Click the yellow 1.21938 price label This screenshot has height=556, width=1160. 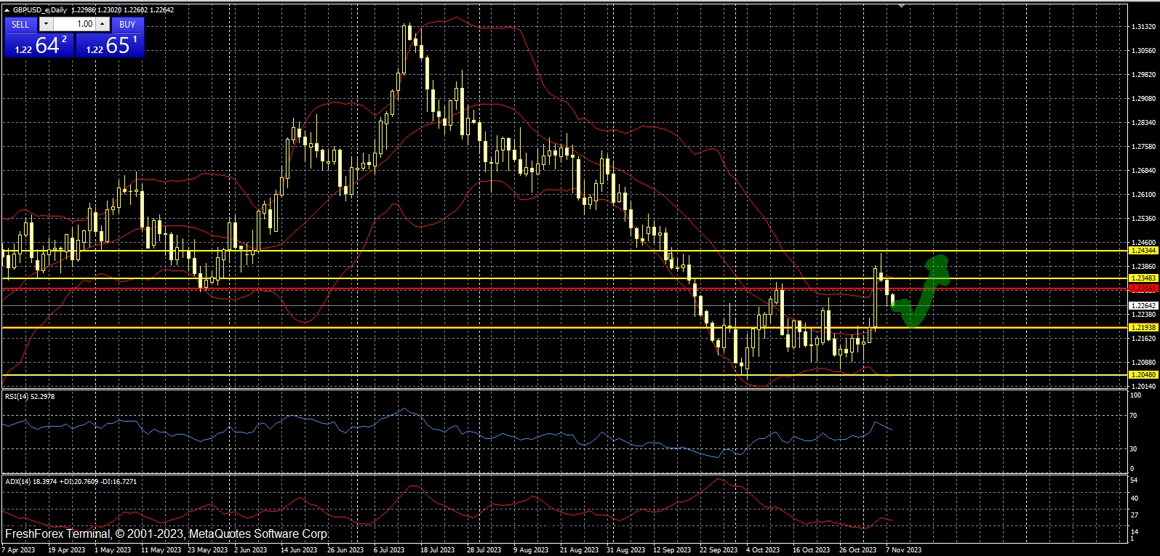pos(1143,328)
